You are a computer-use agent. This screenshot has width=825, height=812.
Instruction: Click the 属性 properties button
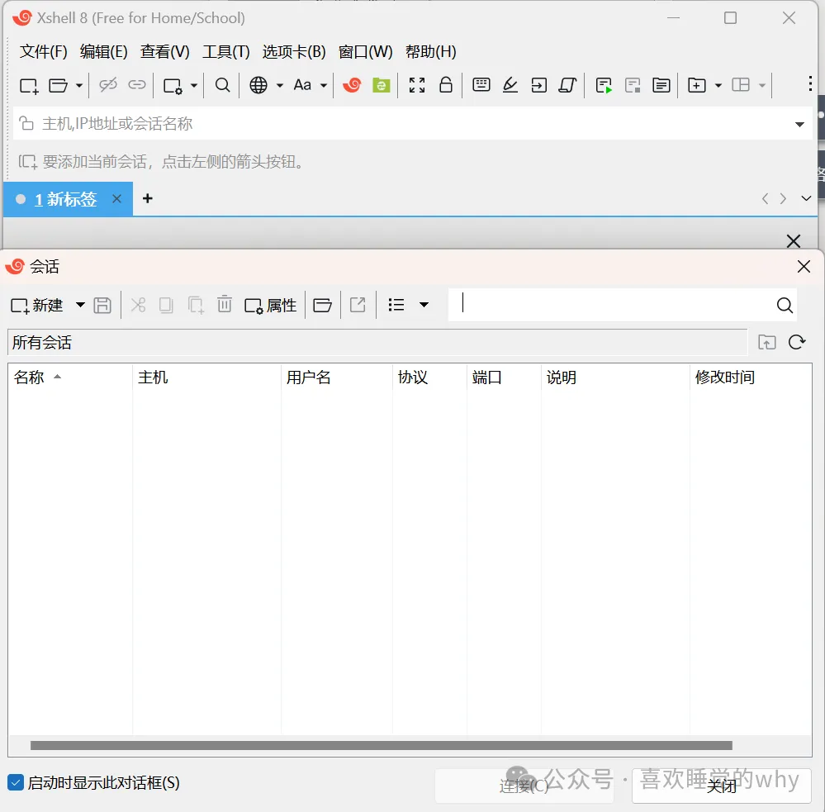pos(270,306)
